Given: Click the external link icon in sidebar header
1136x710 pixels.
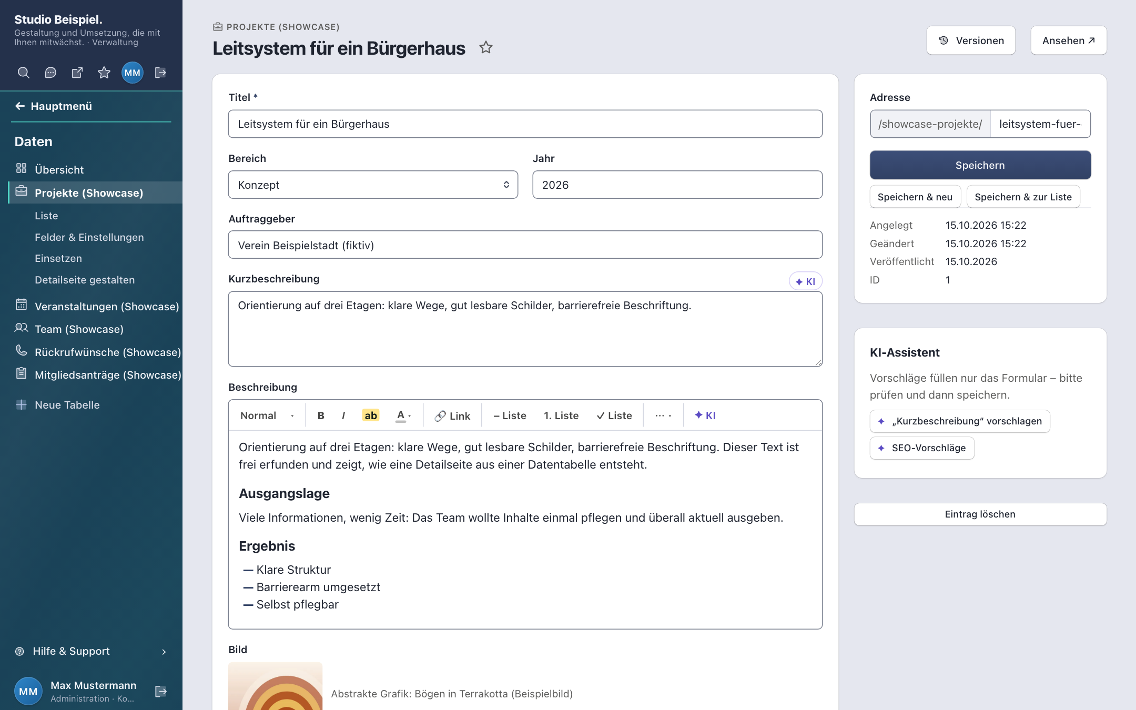Looking at the screenshot, I should coord(77,73).
